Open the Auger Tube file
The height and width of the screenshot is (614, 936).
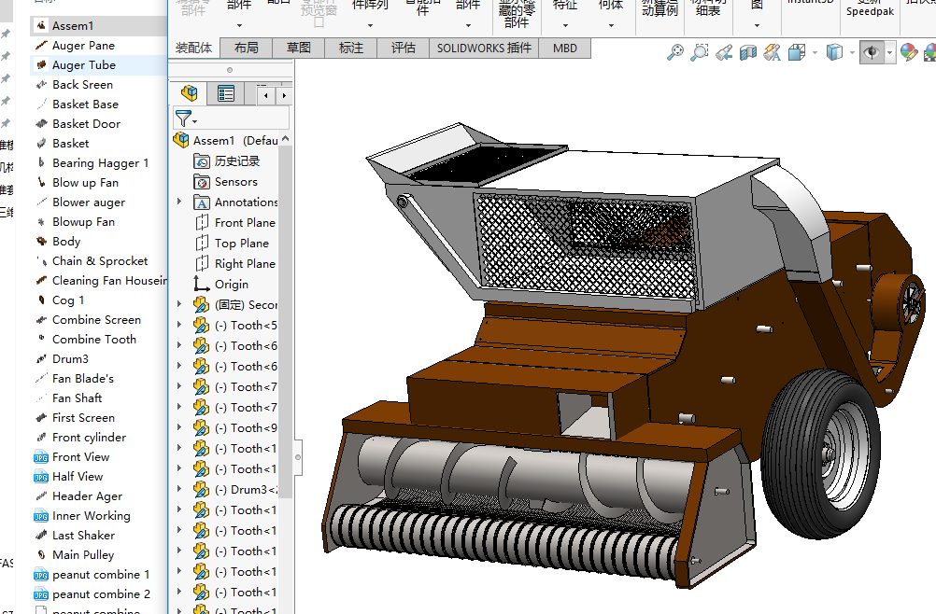point(84,64)
